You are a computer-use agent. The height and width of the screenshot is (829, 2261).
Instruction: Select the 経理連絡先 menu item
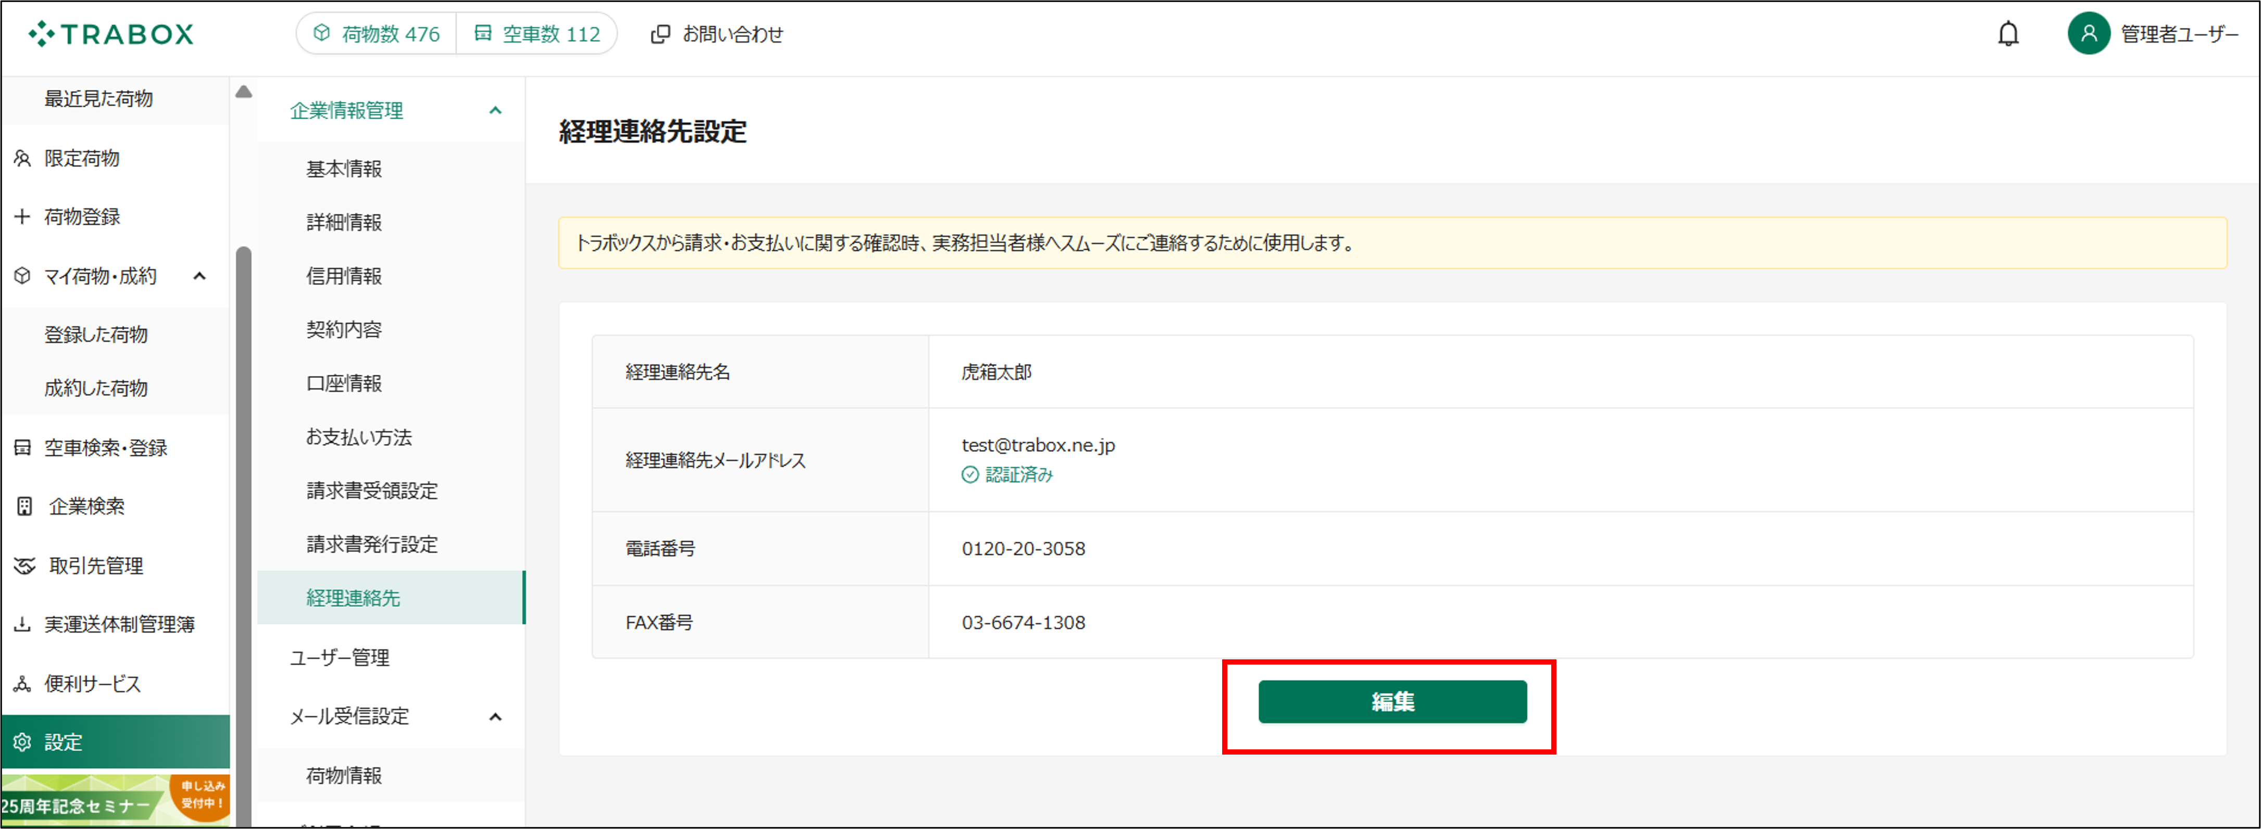click(x=391, y=597)
